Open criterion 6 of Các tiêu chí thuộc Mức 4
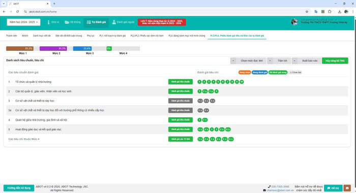The width and height of the screenshot is (356, 193). pyautogui.click(x=231, y=139)
